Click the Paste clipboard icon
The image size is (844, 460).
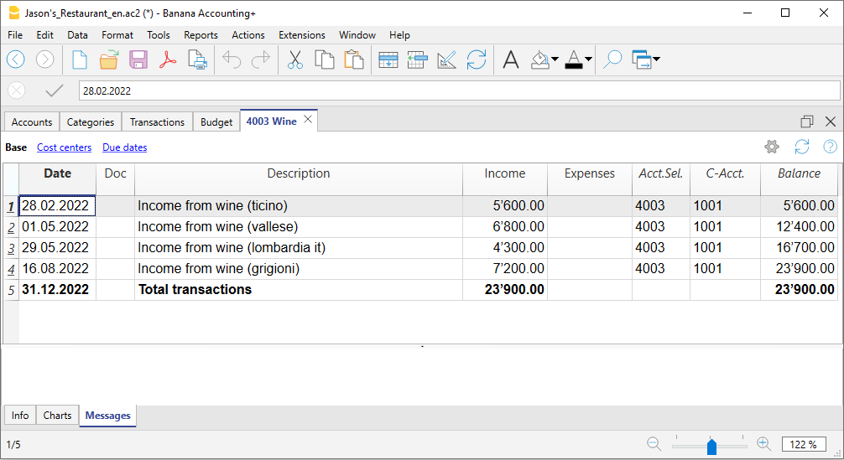pyautogui.click(x=354, y=59)
